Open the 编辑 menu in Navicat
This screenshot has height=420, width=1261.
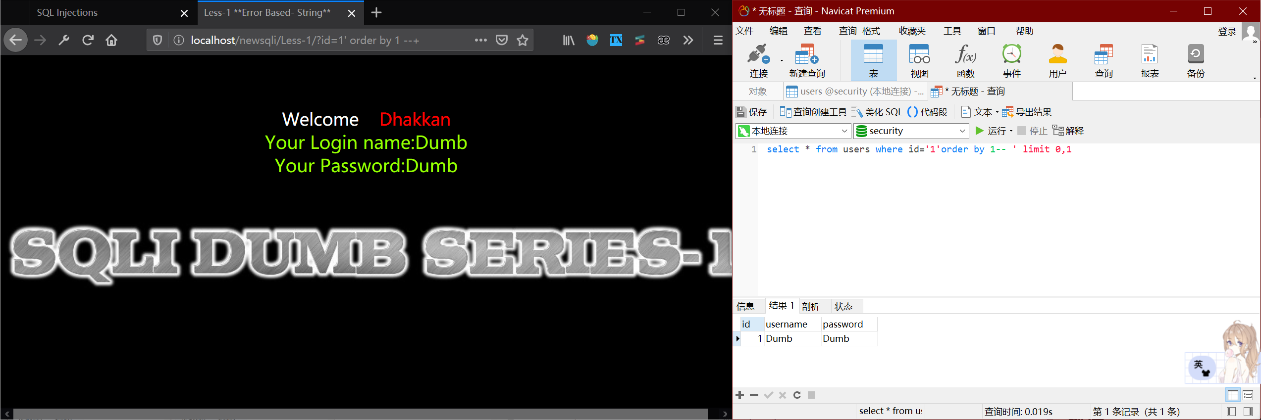[x=779, y=31]
